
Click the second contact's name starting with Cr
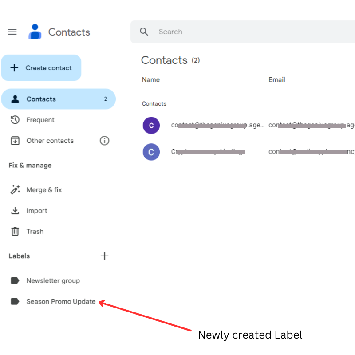pyautogui.click(x=208, y=151)
